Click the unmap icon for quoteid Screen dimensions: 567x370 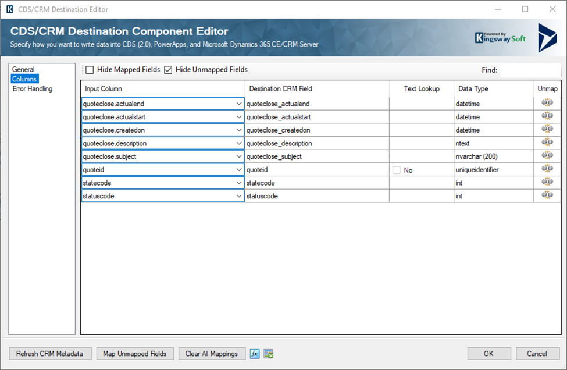click(x=547, y=169)
